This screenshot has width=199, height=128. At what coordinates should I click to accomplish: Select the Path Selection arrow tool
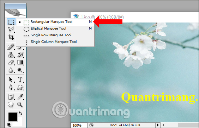click(11, 79)
